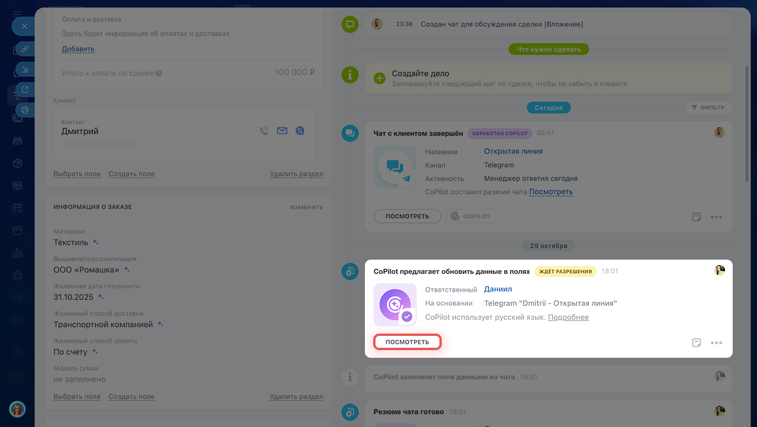This screenshot has height=427, width=757.
Task: Open responsible user Даниил profile
Action: pos(497,289)
